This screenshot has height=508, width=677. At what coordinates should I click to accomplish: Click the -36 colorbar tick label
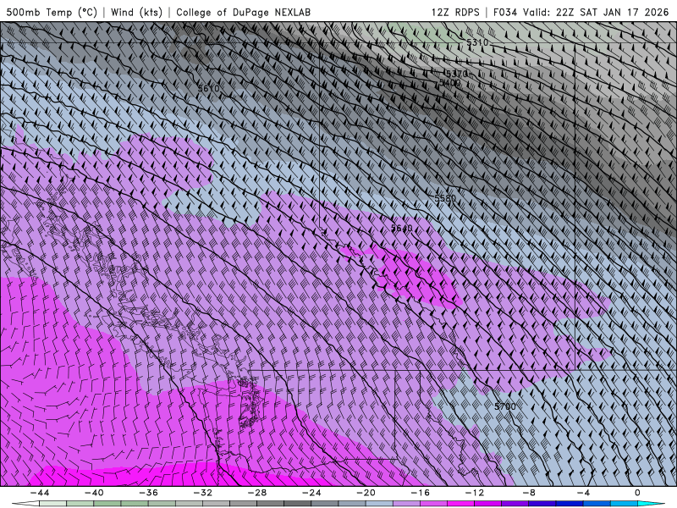[149, 493]
